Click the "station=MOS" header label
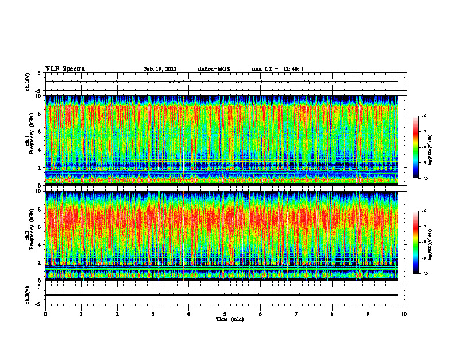Screen dimensions: 455x352 point(214,69)
